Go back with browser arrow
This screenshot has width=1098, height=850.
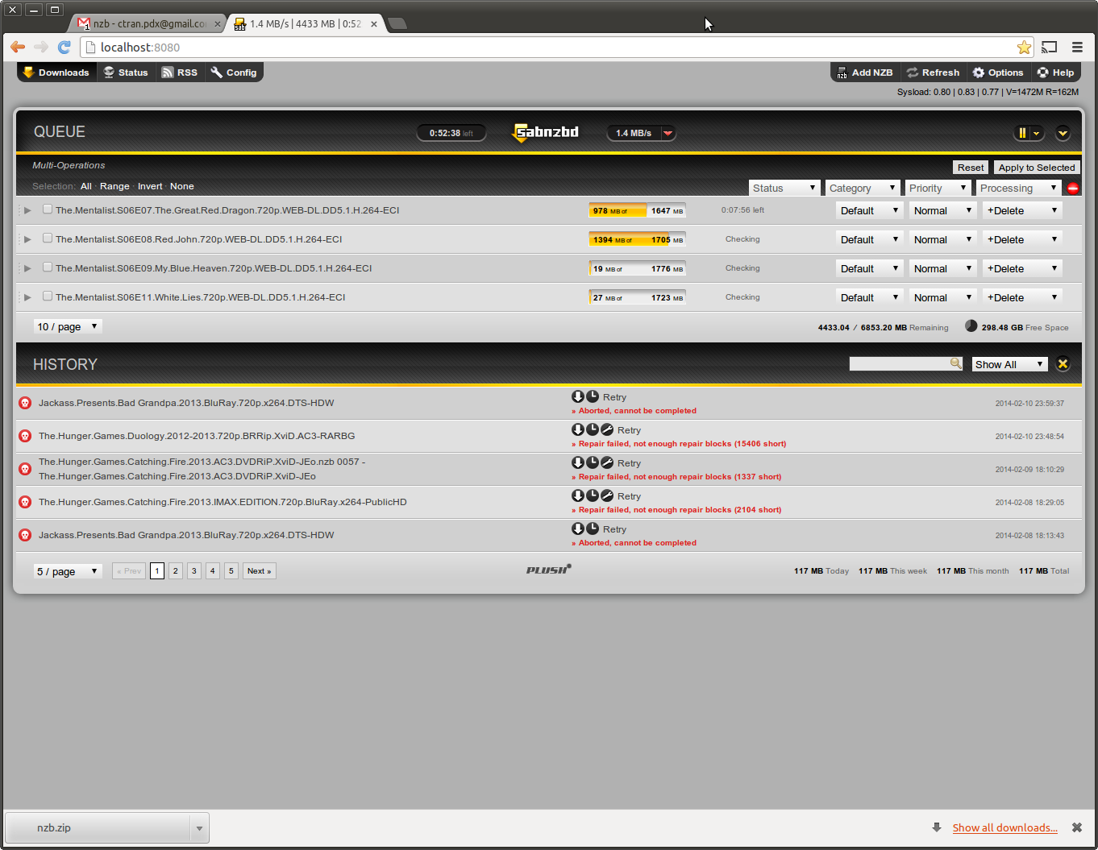(x=18, y=48)
